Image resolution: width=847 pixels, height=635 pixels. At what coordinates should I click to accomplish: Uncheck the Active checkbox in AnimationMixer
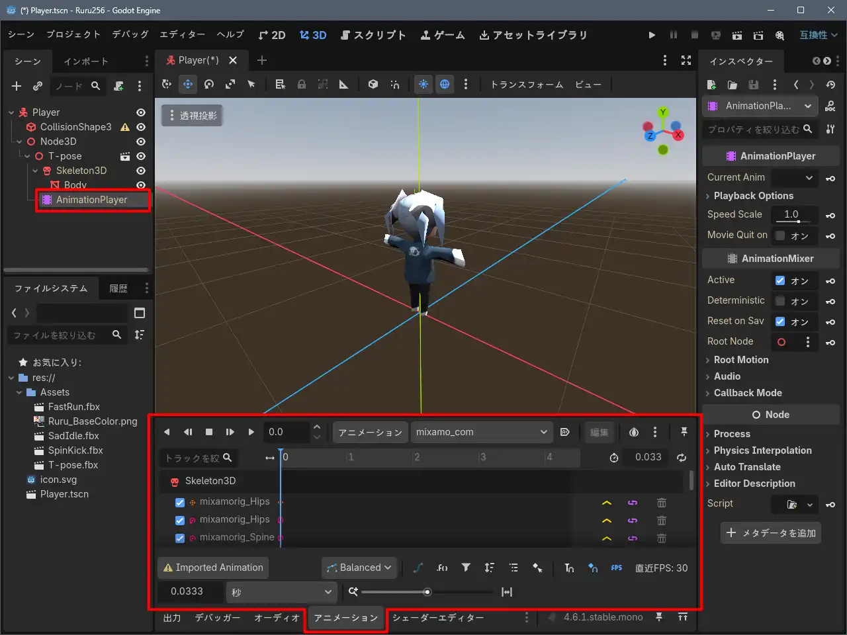point(780,280)
